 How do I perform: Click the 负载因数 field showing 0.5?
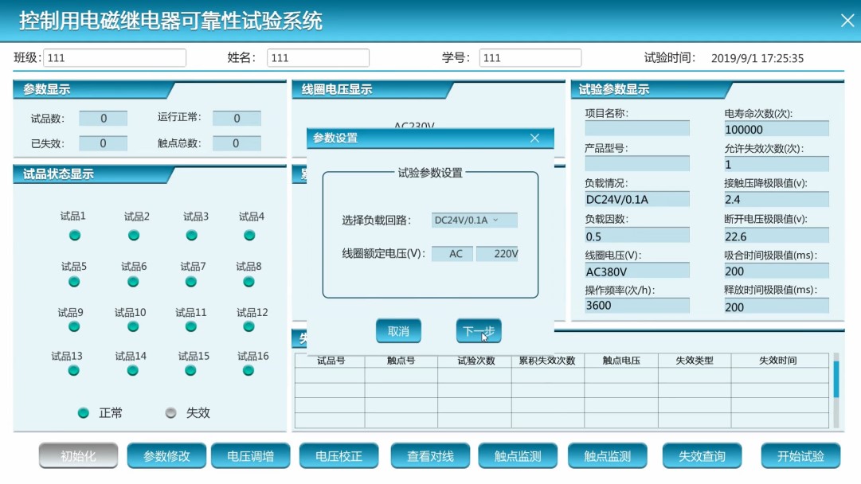(x=637, y=236)
